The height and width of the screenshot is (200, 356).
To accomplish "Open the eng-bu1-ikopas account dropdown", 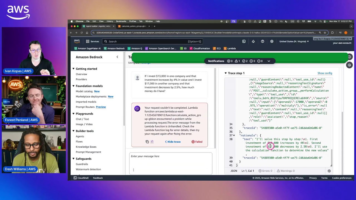I will 332,39.
